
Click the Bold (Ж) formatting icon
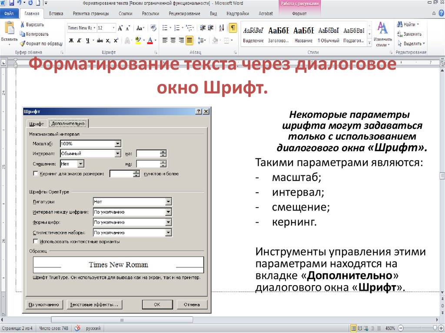(70, 40)
